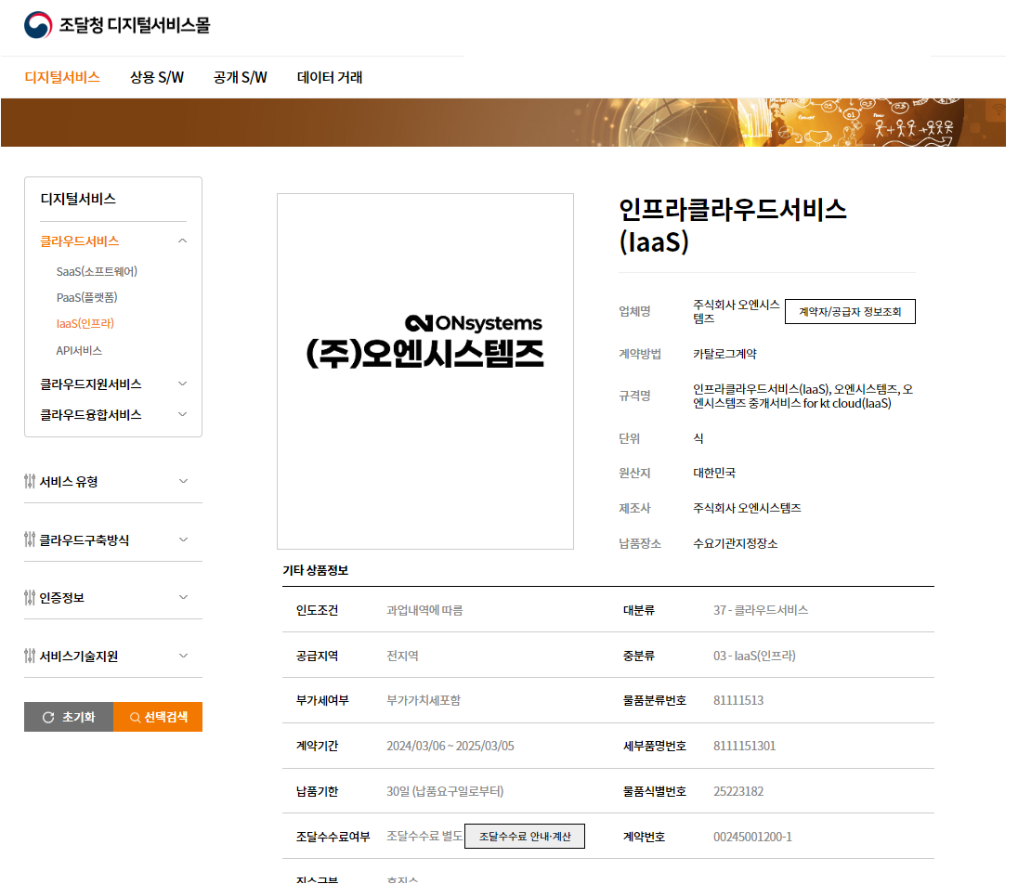Click the 조달수수료 안내·계산 button
The width and height of the screenshot is (1018, 884).
(x=525, y=836)
